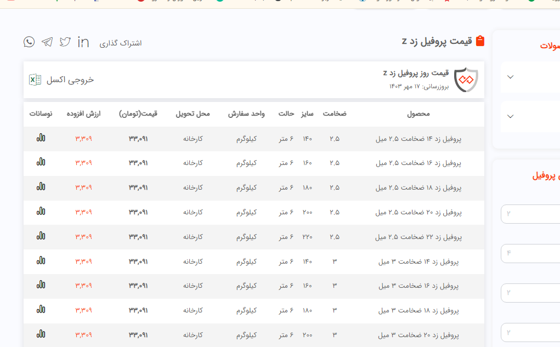Click the Excel export icon
The image size is (560, 347).
[x=35, y=79]
